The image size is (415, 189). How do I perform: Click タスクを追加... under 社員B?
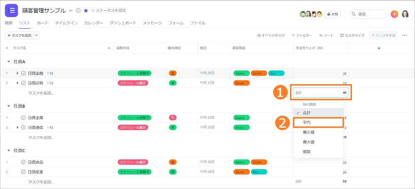pyautogui.click(x=41, y=138)
